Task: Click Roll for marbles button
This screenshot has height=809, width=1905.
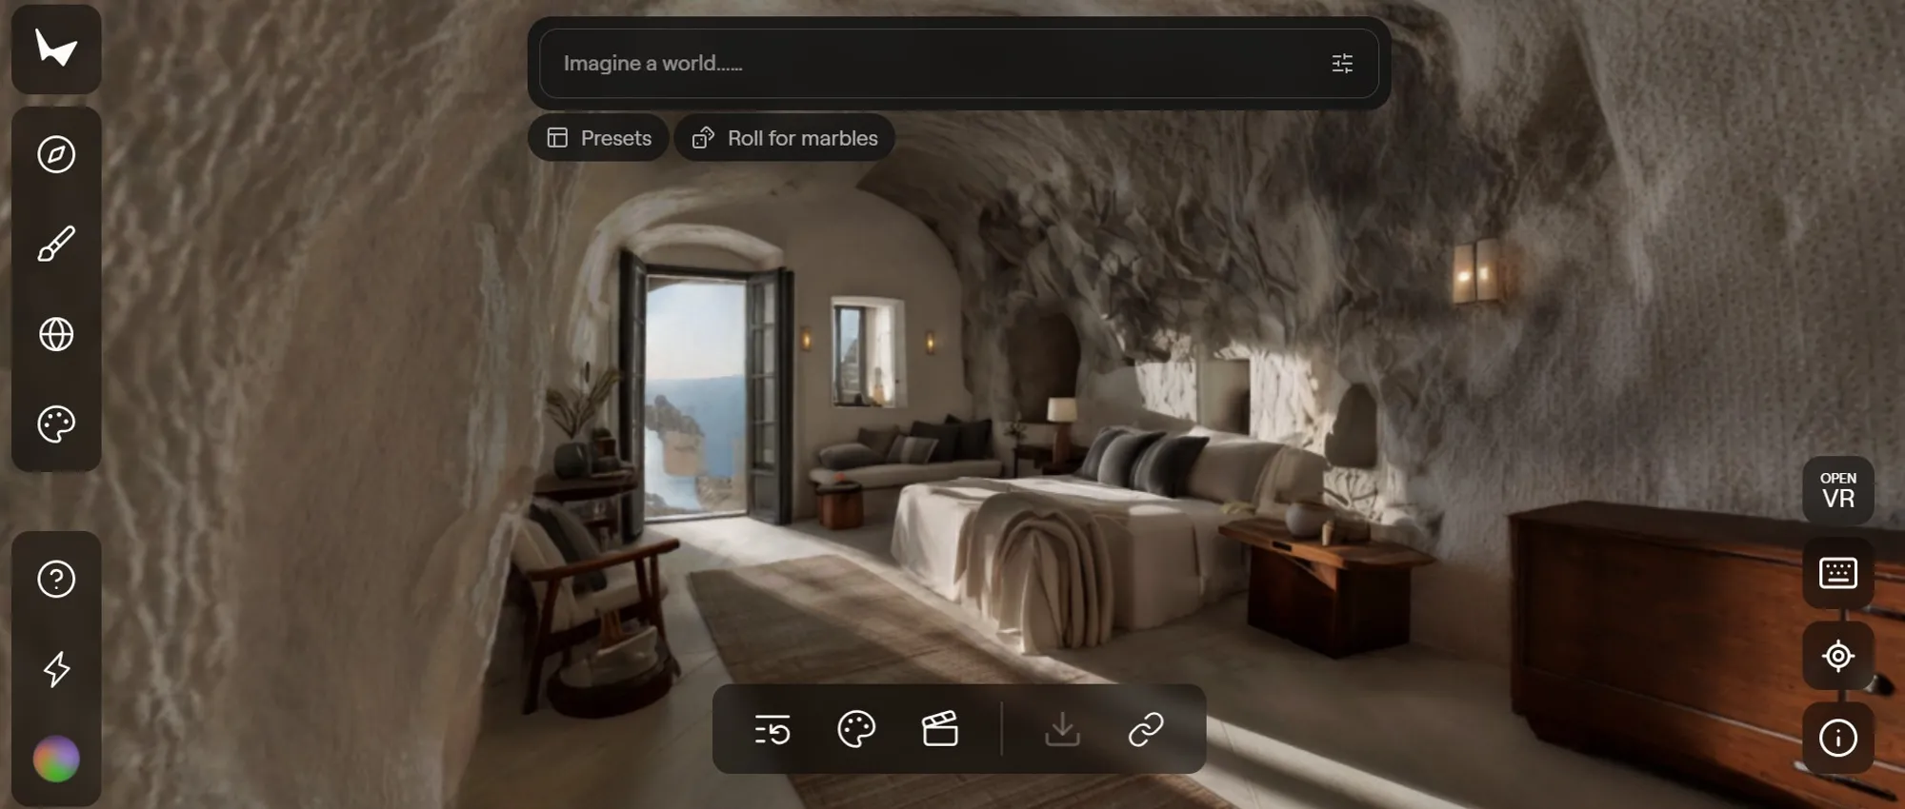Action: coord(784,138)
